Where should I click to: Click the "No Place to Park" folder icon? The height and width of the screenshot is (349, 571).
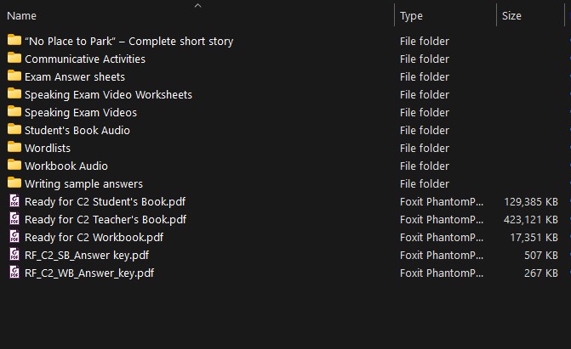point(14,41)
